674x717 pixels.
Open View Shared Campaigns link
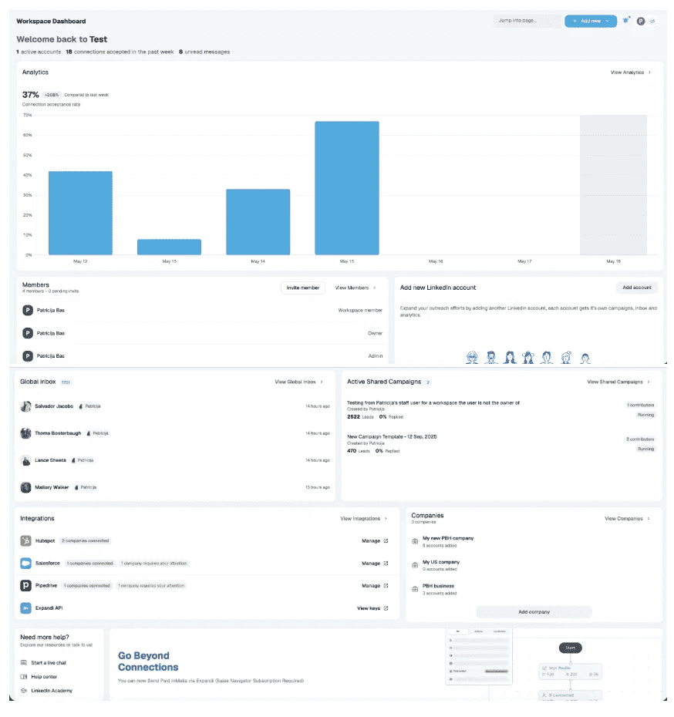coord(615,382)
